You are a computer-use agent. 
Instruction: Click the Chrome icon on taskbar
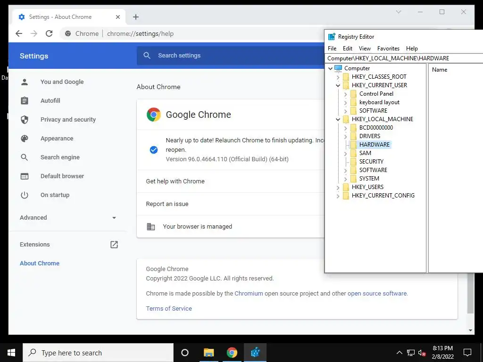(232, 353)
